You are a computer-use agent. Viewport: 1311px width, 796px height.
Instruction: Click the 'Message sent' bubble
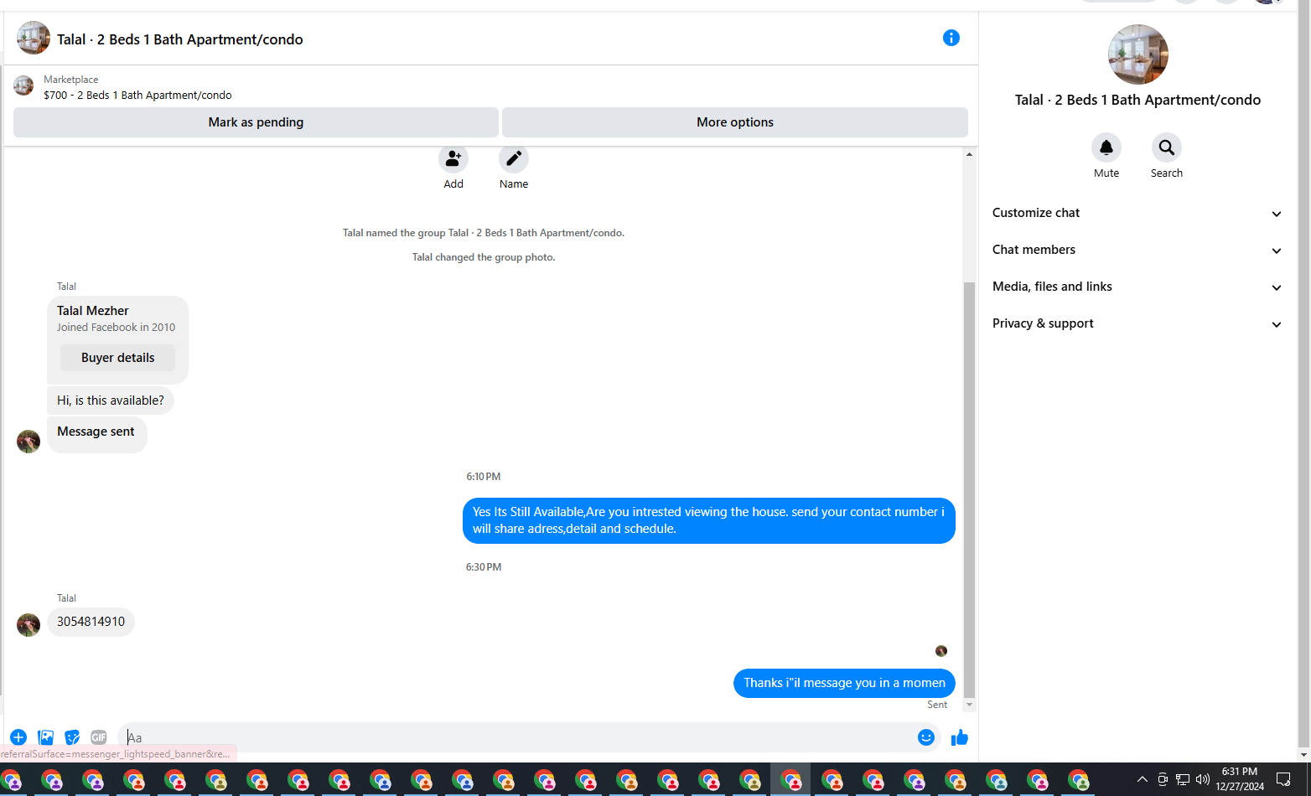point(96,435)
